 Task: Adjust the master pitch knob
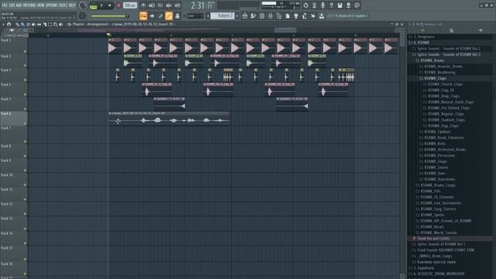click(x=83, y=15)
